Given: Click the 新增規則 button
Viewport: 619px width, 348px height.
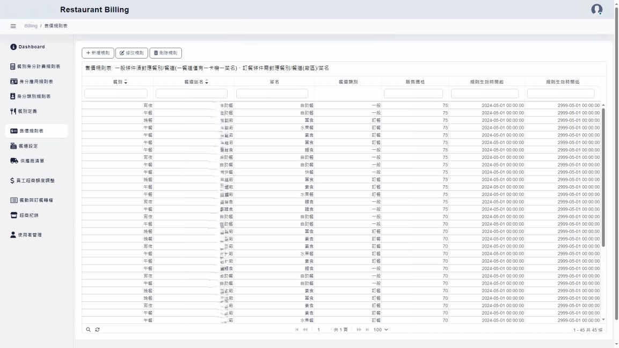Looking at the screenshot, I should [x=98, y=53].
